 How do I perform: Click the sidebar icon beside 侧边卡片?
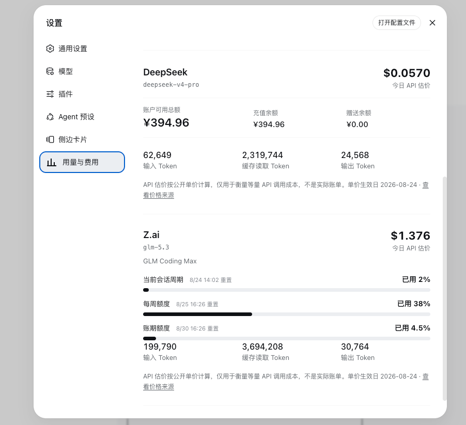(50, 139)
